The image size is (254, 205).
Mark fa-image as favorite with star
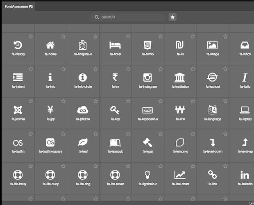pyautogui.click(x=225, y=36)
